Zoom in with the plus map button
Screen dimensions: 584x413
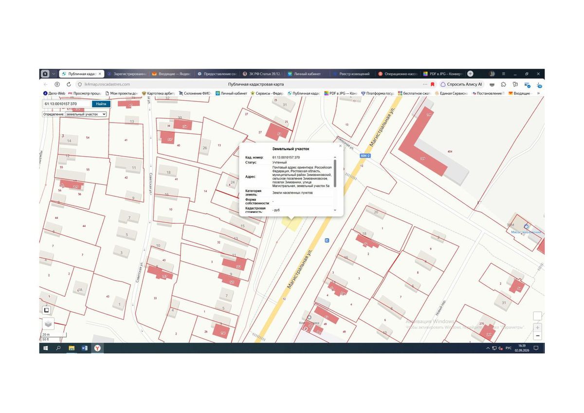[538, 327]
